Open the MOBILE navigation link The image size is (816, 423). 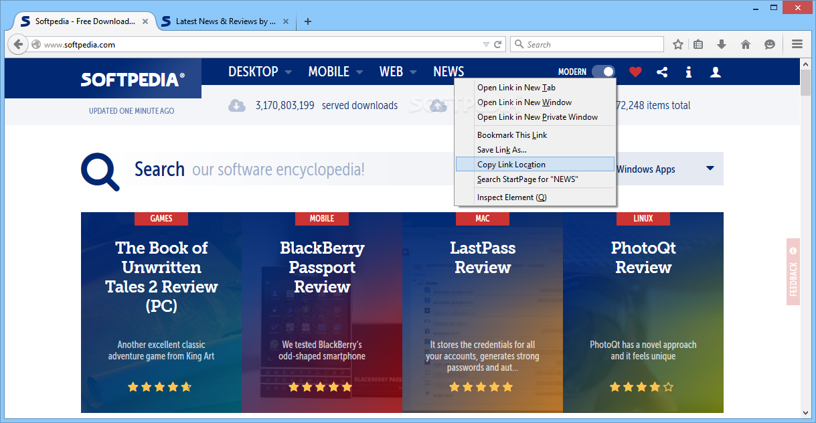pyautogui.click(x=329, y=72)
